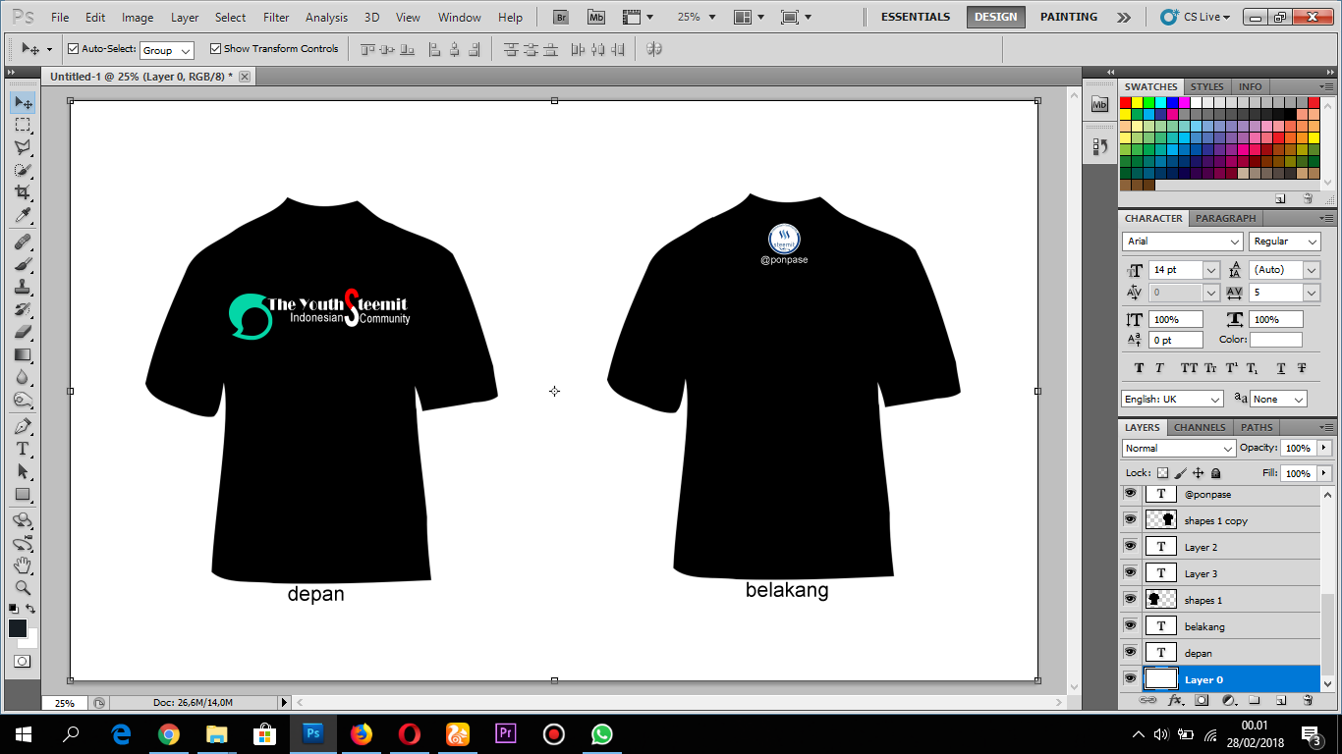This screenshot has width=1342, height=754.
Task: Click the tracking value field showing 5
Action: click(1276, 294)
